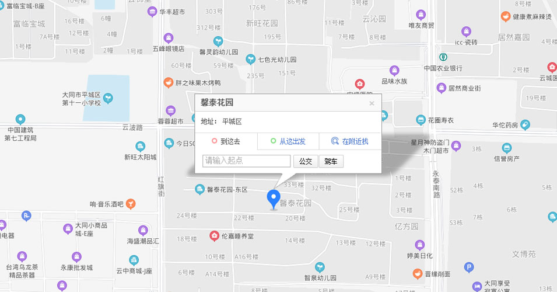This screenshot has width=557, height=292.
Task: Click the 云中商城-J座 building icon
Action: click(x=134, y=260)
